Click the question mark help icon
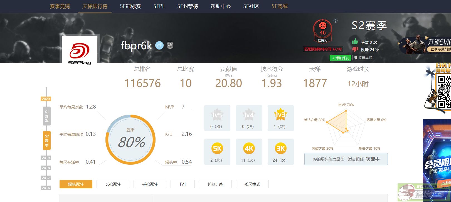 coord(336,21)
